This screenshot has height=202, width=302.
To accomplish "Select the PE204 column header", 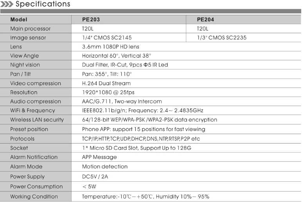I will coord(206,19).
